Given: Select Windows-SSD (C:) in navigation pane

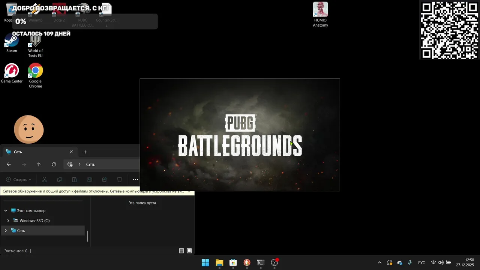Looking at the screenshot, I should [34, 220].
